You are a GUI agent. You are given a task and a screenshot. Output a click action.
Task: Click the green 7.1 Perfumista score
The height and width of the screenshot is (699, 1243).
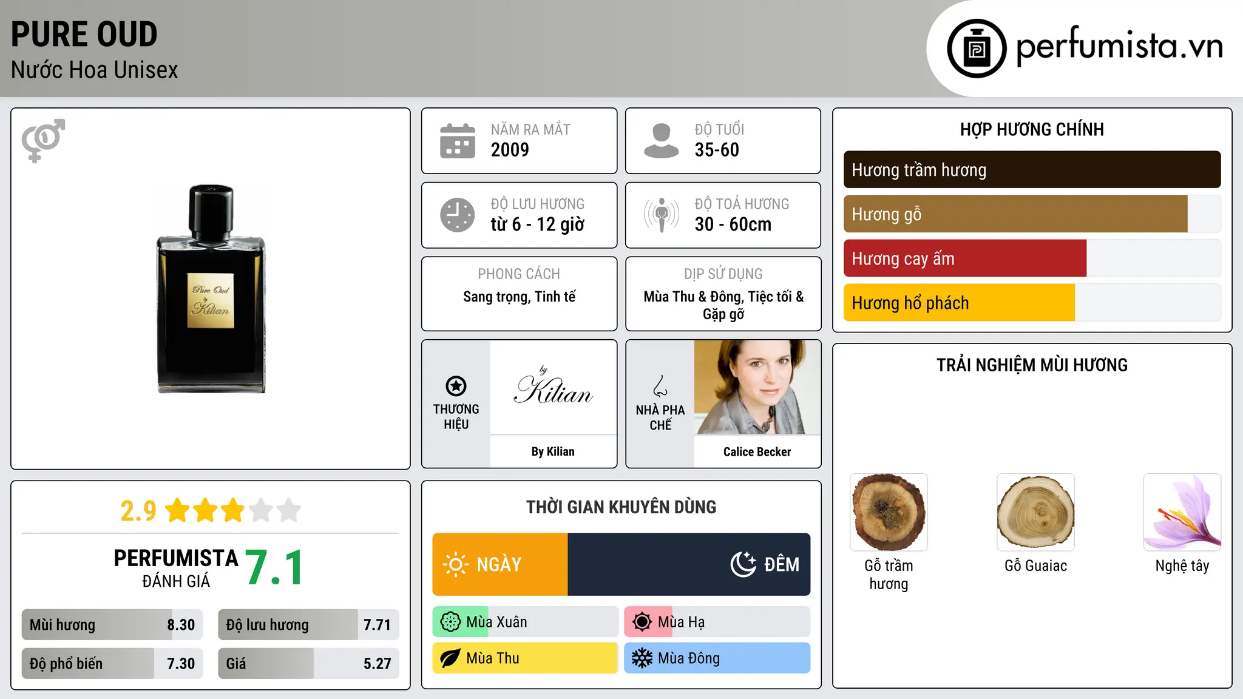tap(274, 568)
